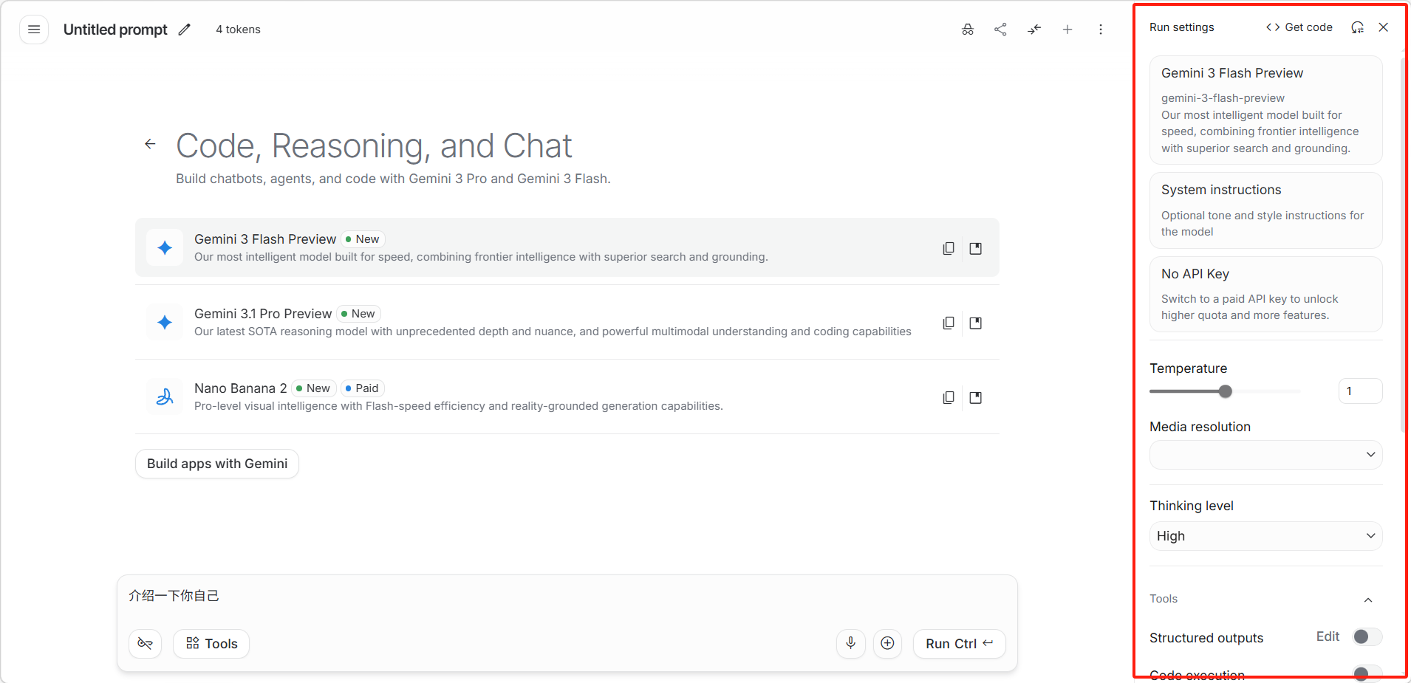Select the Gemini 3.1 Pro Preview row title
This screenshot has width=1411, height=683.
pyautogui.click(x=263, y=314)
